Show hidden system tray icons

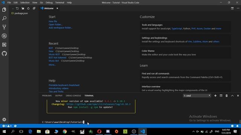coord(193,132)
